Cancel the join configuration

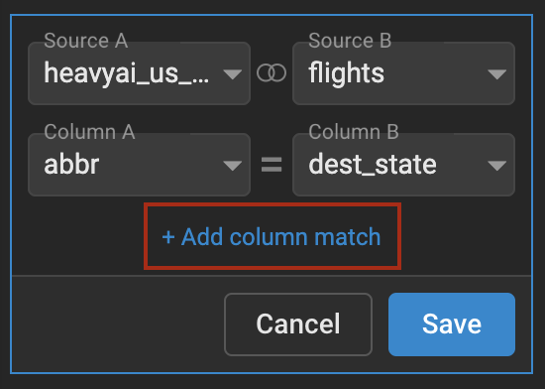pyautogui.click(x=298, y=324)
